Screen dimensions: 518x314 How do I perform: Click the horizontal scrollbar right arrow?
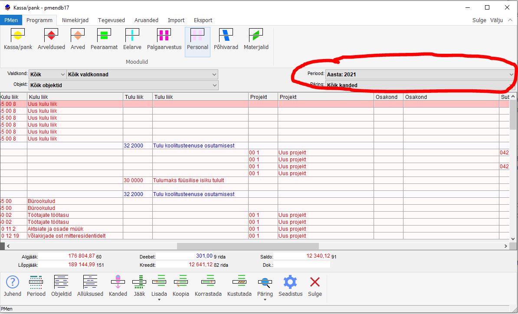[x=506, y=246]
